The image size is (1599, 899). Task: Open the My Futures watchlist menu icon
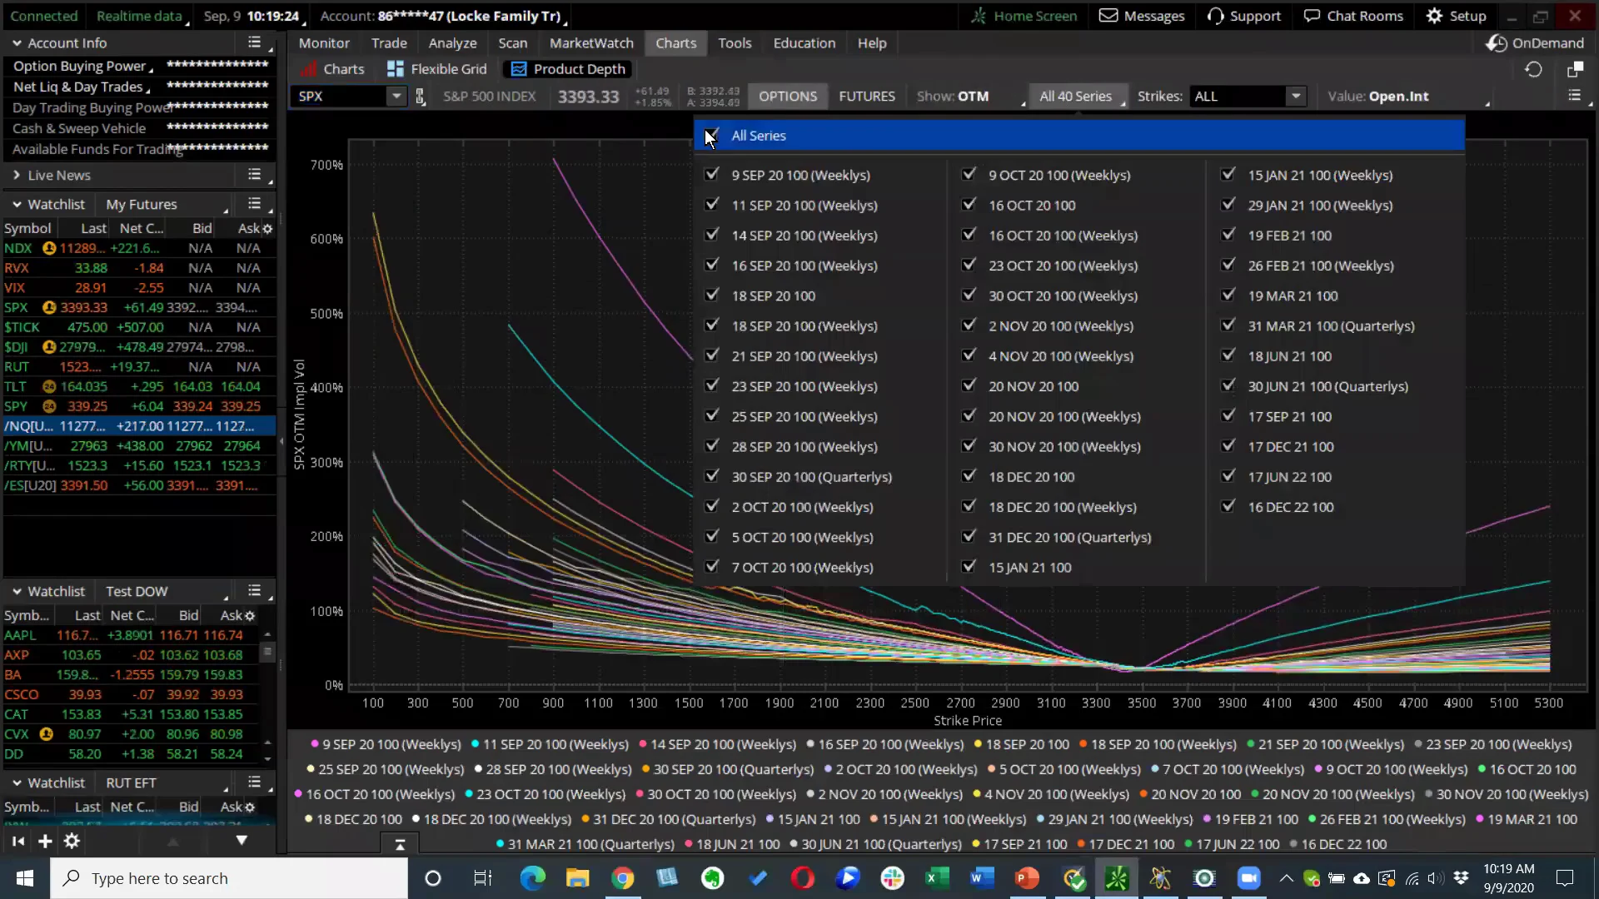[255, 204]
